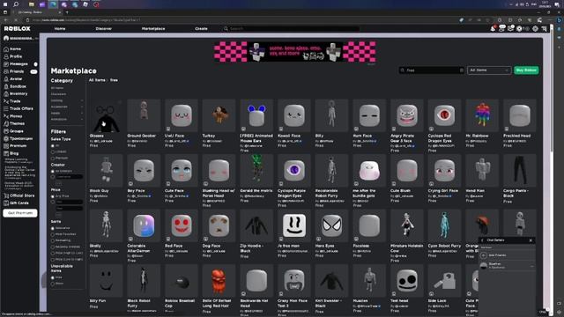Open the Sandbox sidebar icon

[x=6, y=86]
